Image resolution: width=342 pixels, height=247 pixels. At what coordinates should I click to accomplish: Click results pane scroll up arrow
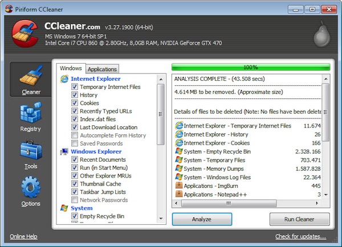click(326, 79)
